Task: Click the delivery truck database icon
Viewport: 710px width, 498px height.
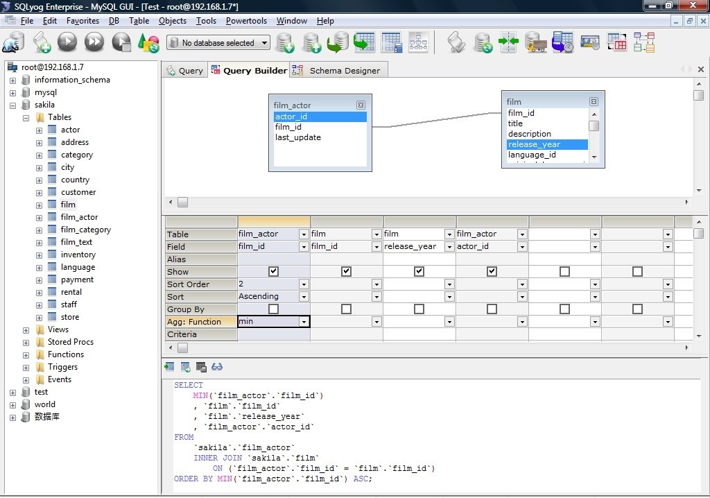Action: click(x=536, y=43)
